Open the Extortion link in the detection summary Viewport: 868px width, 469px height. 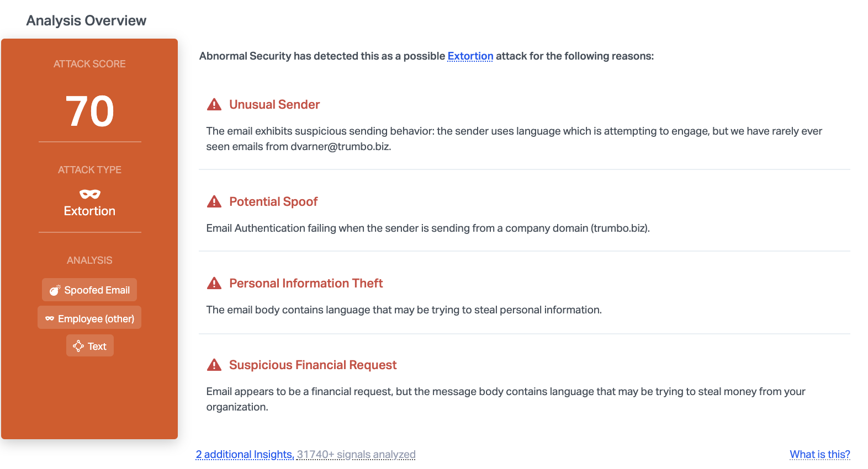[x=470, y=56]
